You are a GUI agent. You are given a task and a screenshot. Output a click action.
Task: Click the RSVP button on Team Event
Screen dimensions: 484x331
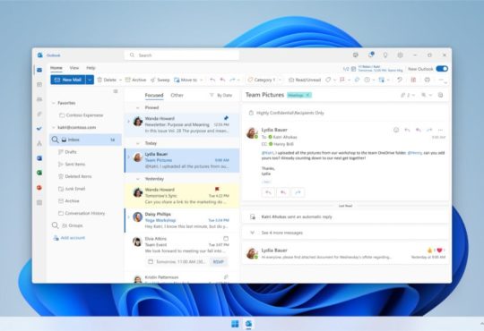[219, 261]
